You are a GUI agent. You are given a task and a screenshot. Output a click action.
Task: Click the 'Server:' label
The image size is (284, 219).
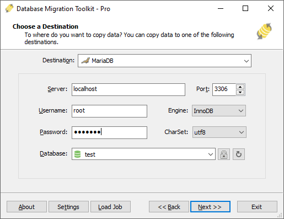point(57,89)
